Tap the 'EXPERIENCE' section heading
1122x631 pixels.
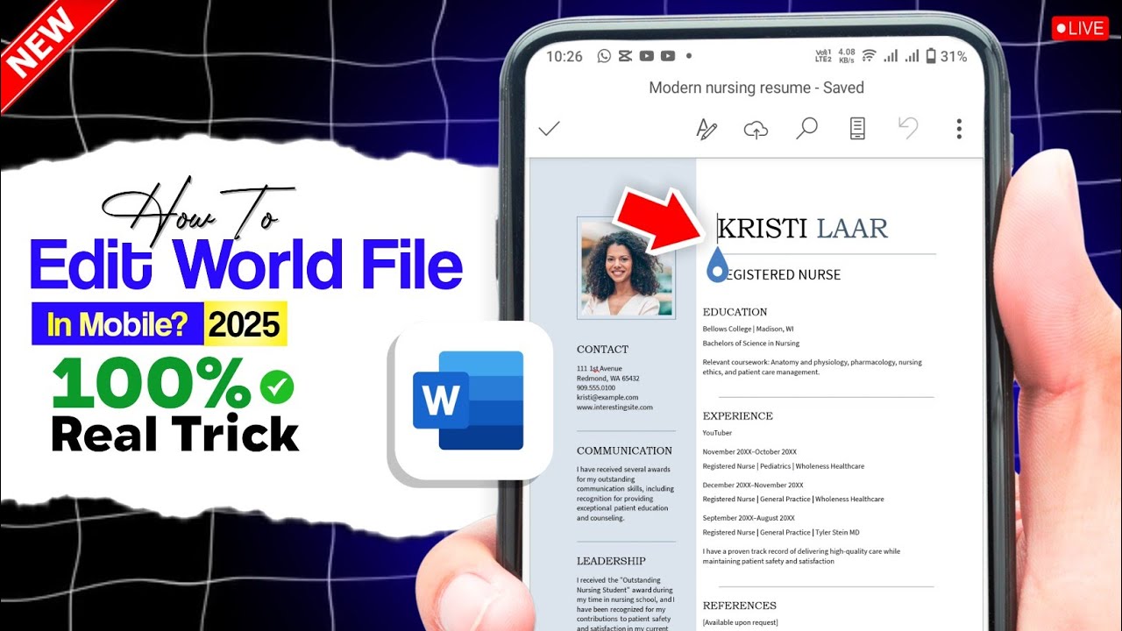[737, 416]
